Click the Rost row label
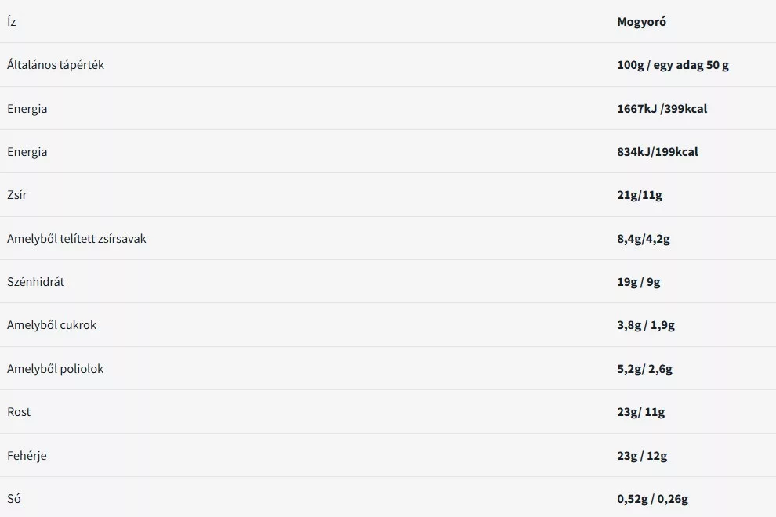 coord(19,411)
